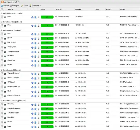
Task: Click Refresh icon in toolbar
Action: tap(2, 6)
